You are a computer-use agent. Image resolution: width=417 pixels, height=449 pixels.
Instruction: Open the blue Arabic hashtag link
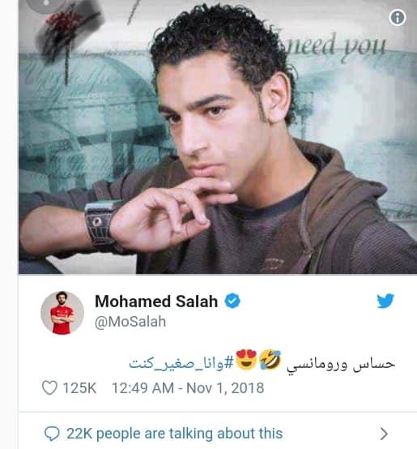[181, 364]
